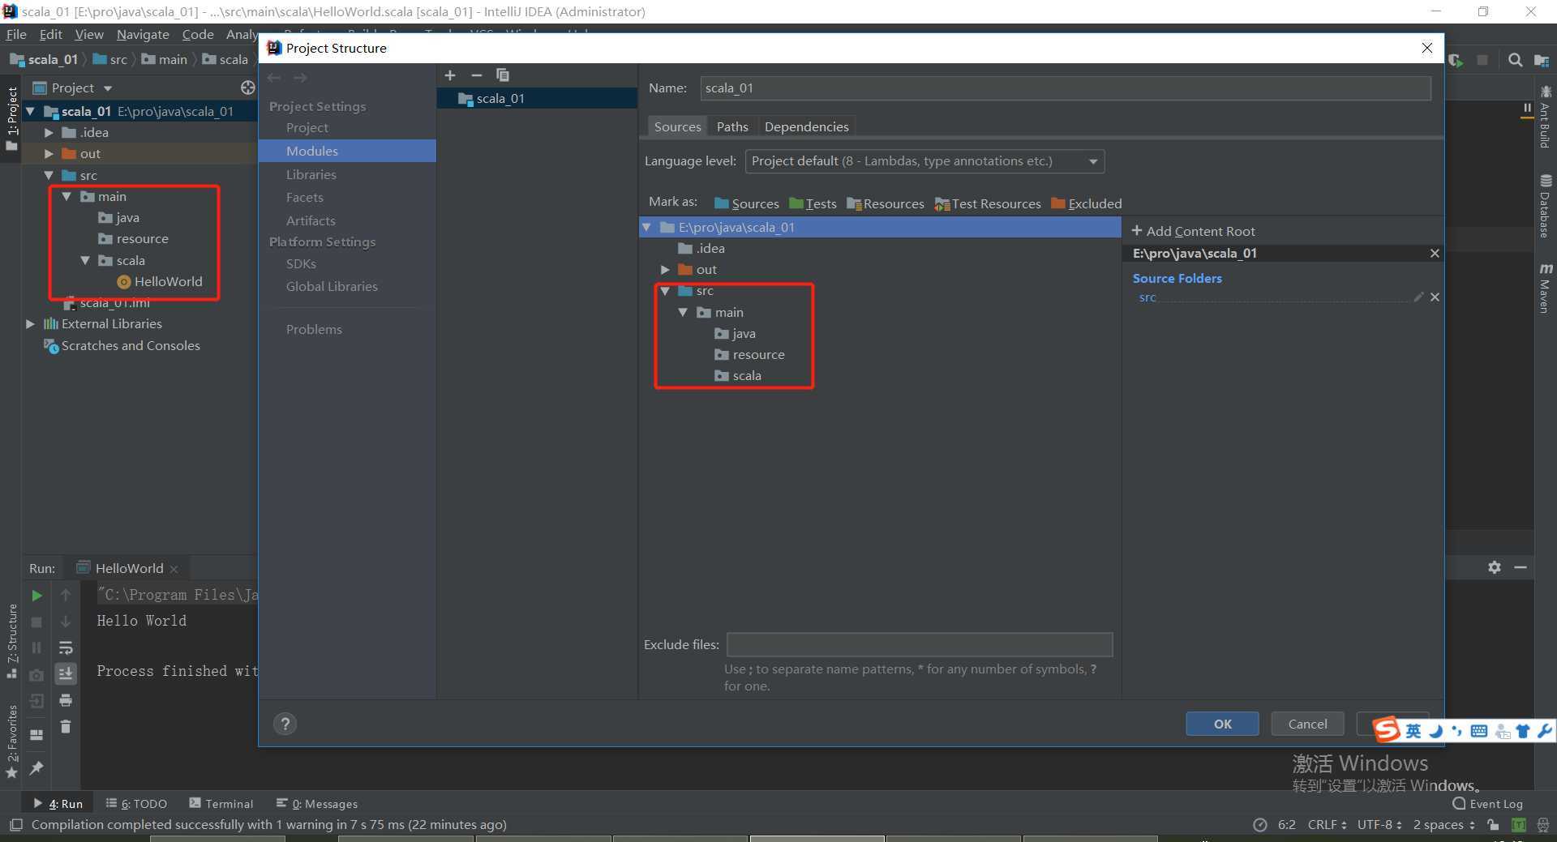Confirm dialog with OK button

pyautogui.click(x=1222, y=724)
